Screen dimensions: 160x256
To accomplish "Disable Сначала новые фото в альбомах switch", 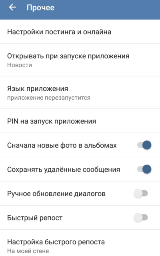I will pos(144,145).
